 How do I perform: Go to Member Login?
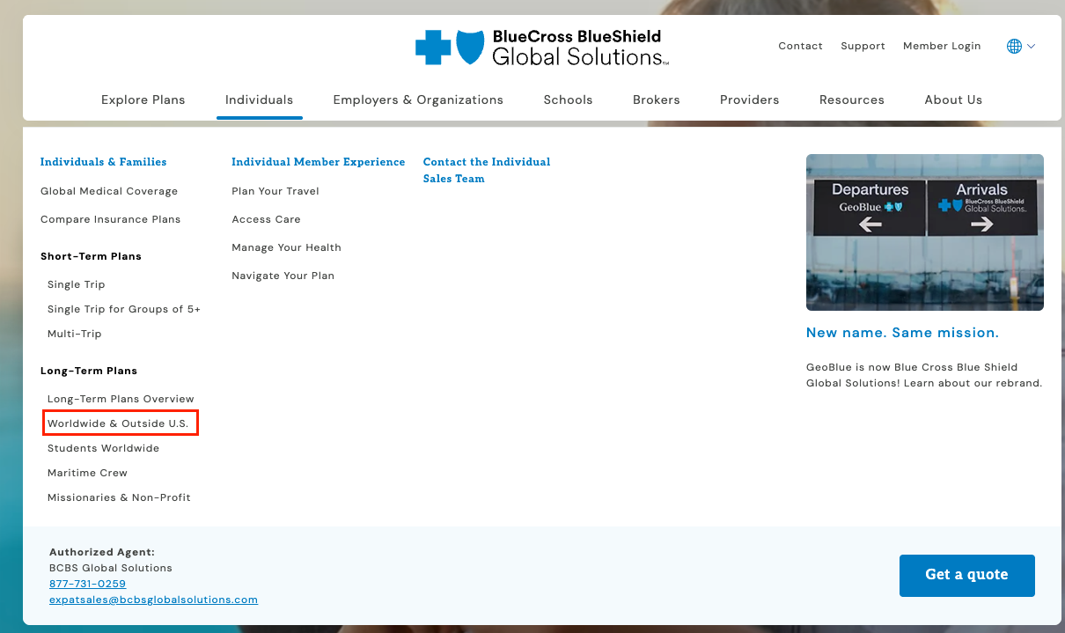click(x=942, y=46)
